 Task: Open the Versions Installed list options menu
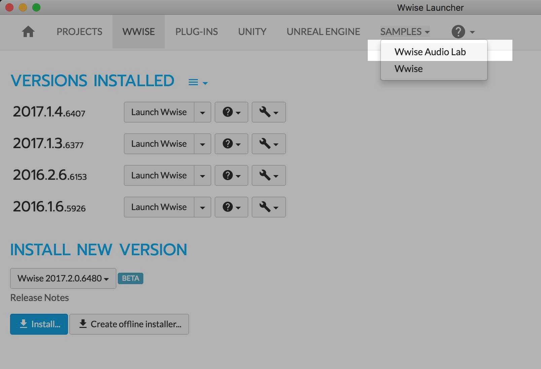[x=198, y=82]
